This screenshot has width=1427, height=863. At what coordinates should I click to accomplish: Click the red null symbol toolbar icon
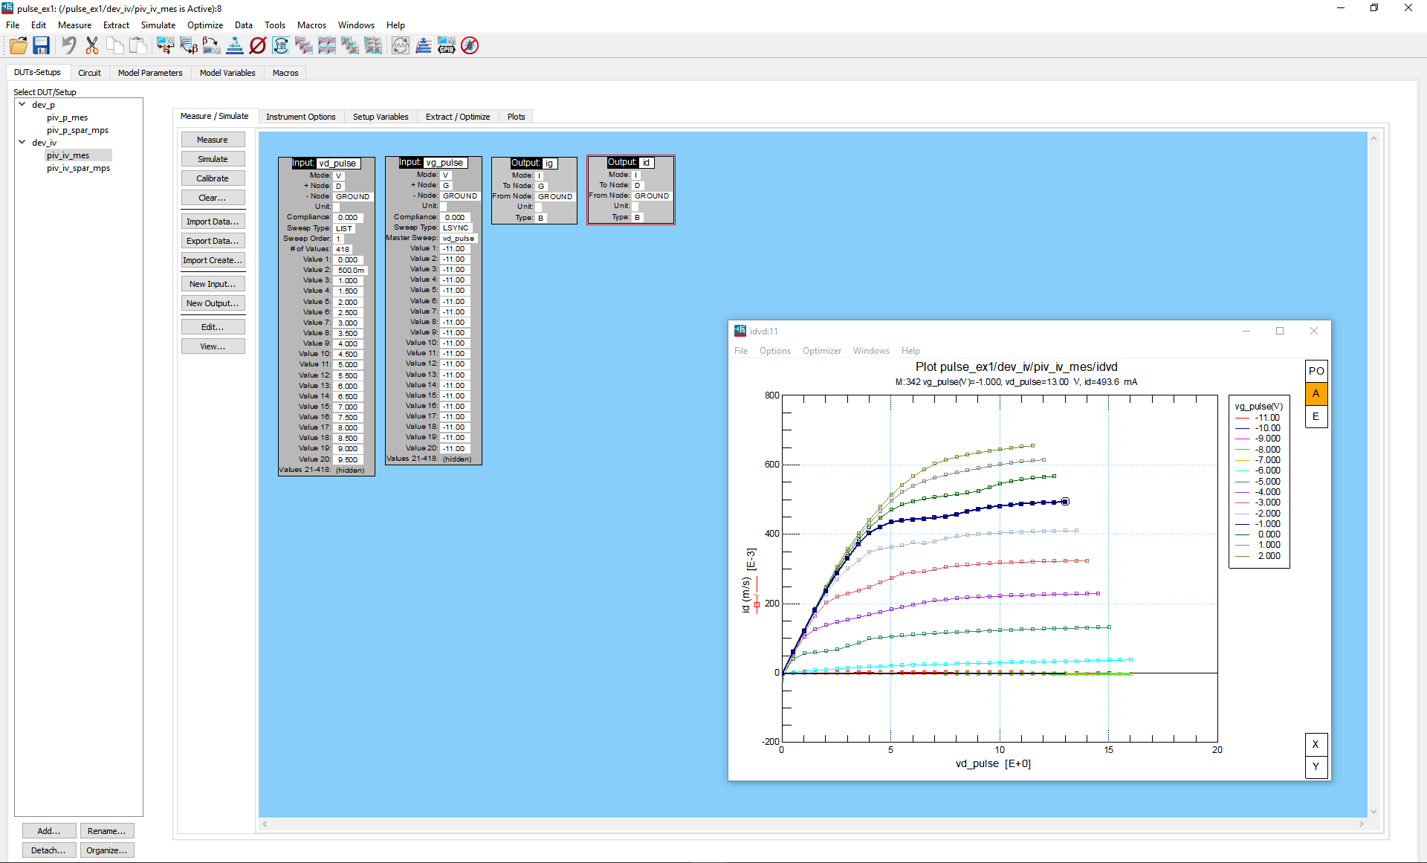pos(258,46)
